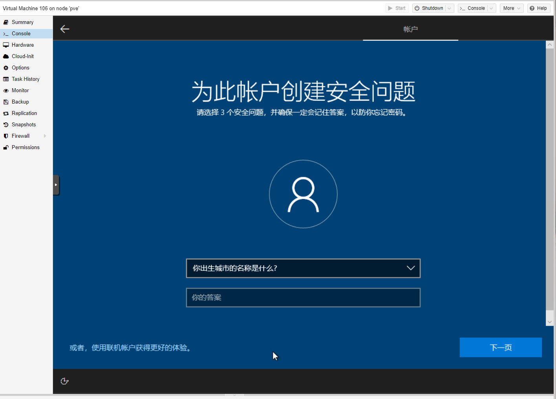The width and height of the screenshot is (556, 399).
Task: Click the back arrow in Windows setup
Action: 65,29
